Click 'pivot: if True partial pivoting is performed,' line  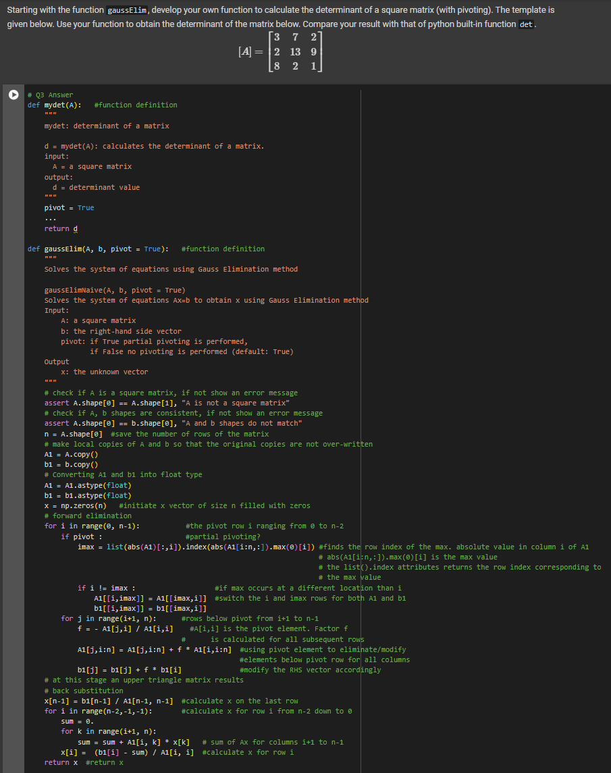tap(154, 341)
